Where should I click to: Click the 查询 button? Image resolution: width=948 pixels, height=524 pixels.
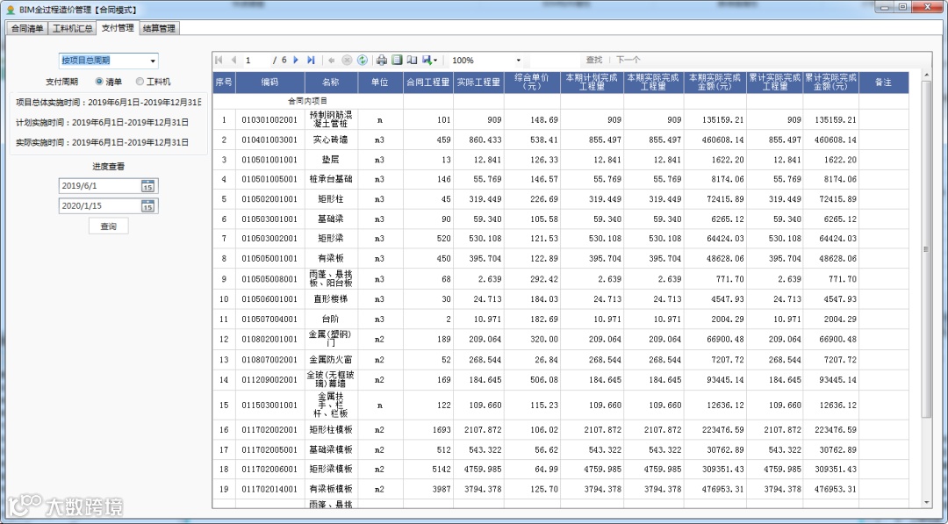pos(108,226)
